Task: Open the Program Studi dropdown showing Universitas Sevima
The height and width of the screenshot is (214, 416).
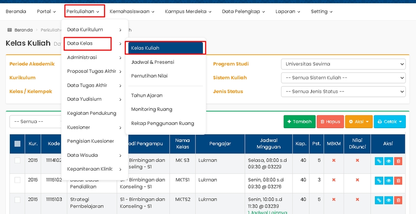Action: coord(343,64)
